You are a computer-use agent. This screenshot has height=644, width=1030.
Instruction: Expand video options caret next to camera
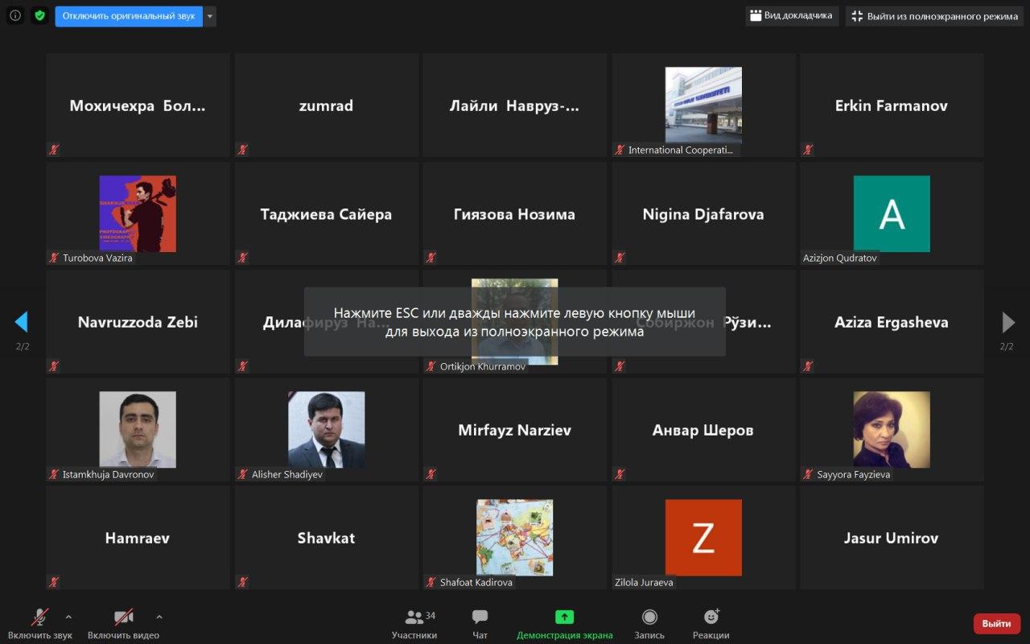pyautogui.click(x=159, y=617)
